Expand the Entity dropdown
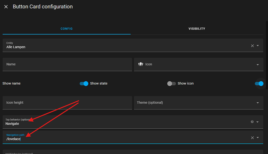The width and height of the screenshot is (268, 154). pos(258,46)
